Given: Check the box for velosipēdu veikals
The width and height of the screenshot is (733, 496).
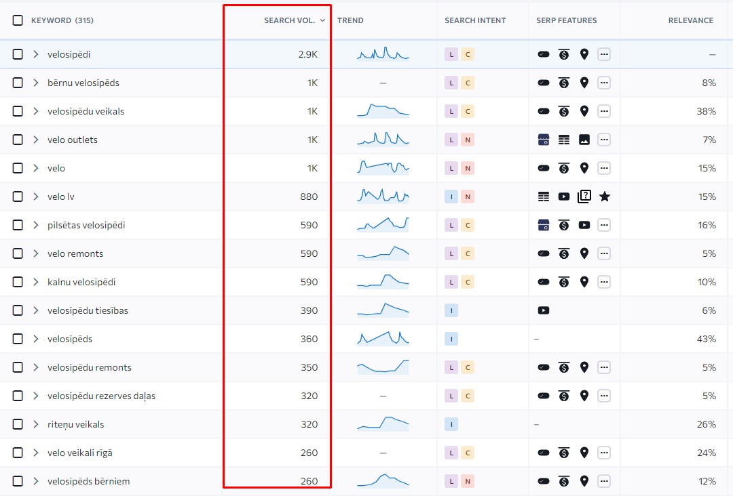Looking at the screenshot, I should [18, 111].
